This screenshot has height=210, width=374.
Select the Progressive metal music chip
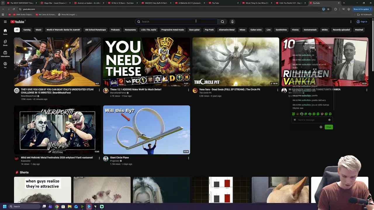click(x=173, y=30)
